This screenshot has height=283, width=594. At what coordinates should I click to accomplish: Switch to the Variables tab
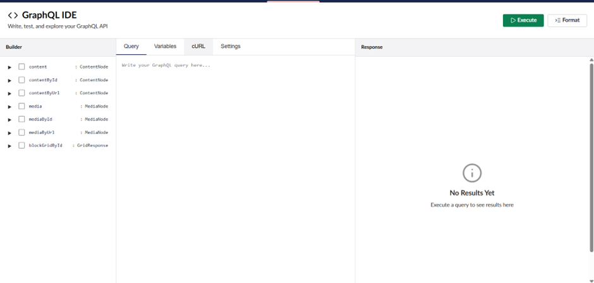click(x=165, y=47)
